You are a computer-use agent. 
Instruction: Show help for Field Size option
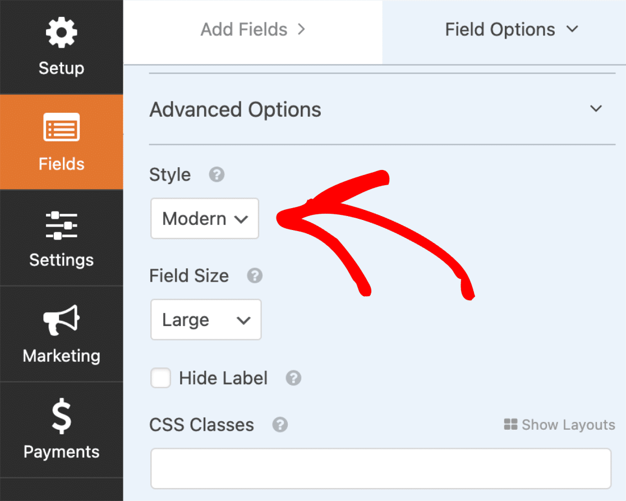255,275
